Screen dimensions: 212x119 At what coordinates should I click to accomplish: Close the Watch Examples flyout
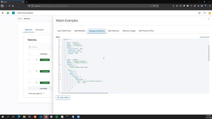[209, 19]
